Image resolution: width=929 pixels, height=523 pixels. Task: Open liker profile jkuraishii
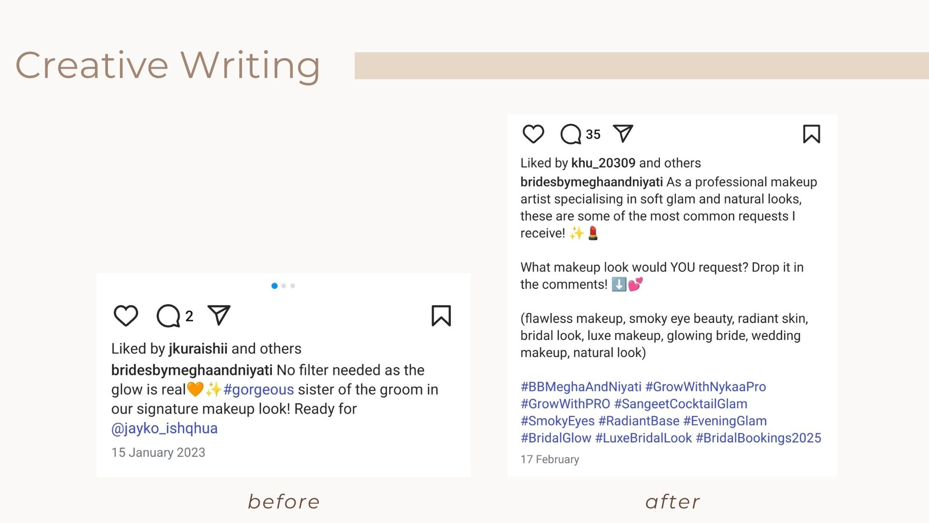click(198, 349)
